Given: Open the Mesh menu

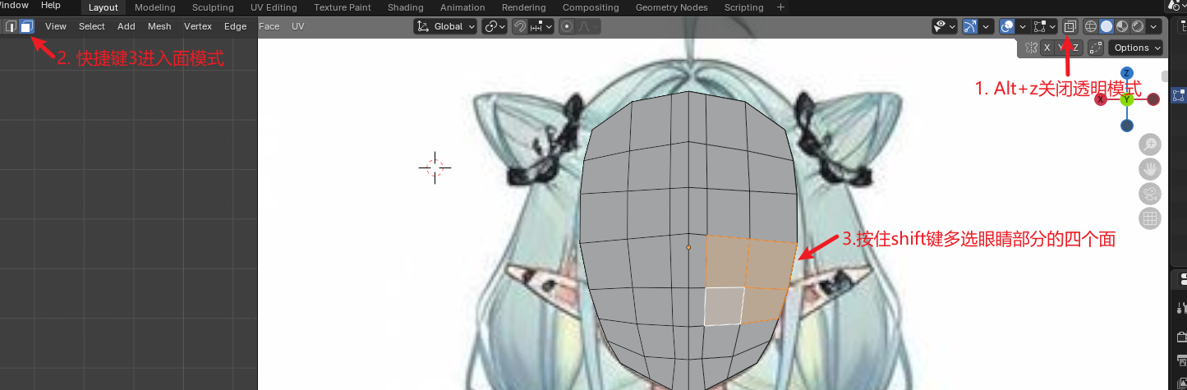Looking at the screenshot, I should (x=159, y=26).
